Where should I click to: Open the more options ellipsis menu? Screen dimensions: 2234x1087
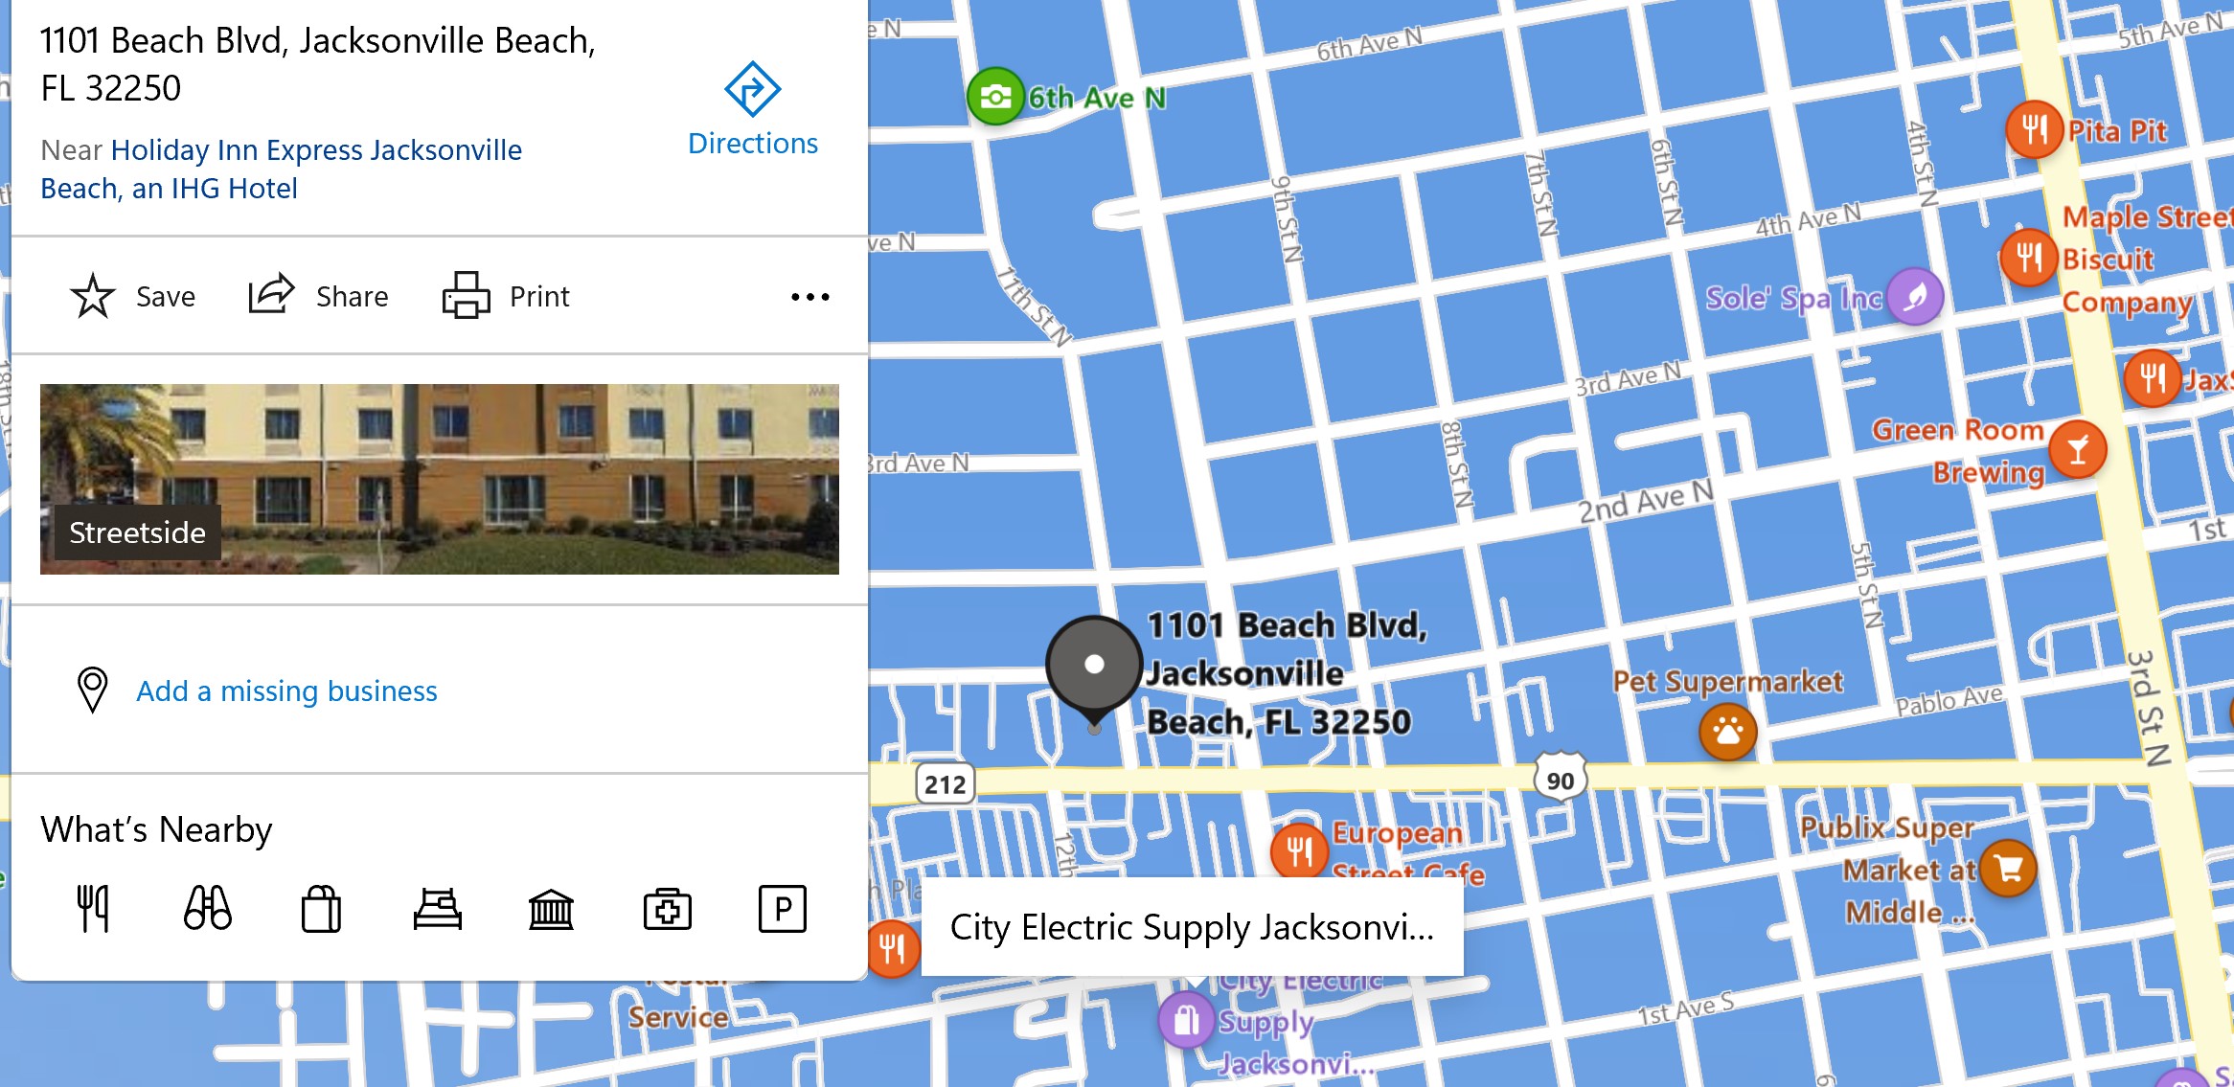click(x=810, y=297)
